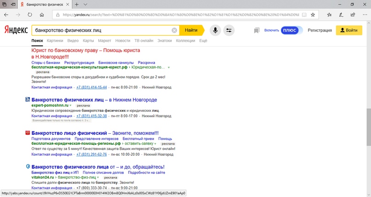The image size is (371, 197).
Task: Start voice search microphone icon
Action: click(215, 30)
